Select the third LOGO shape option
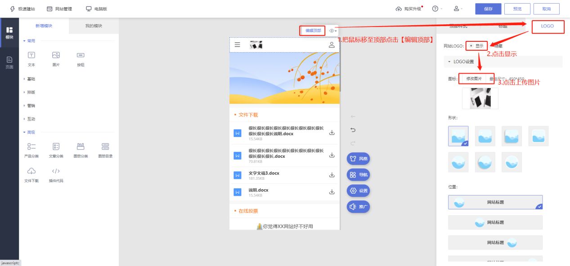The width and height of the screenshot is (570, 266). coord(512,136)
